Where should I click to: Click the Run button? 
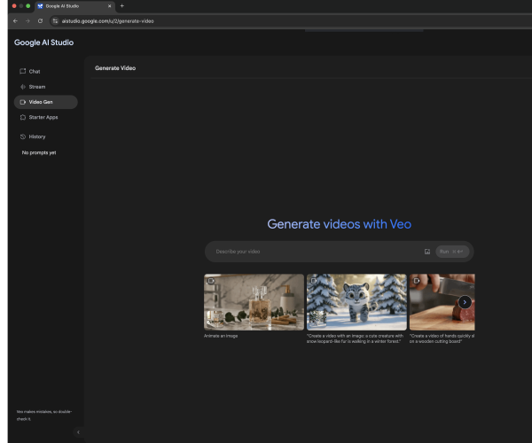[452, 252]
